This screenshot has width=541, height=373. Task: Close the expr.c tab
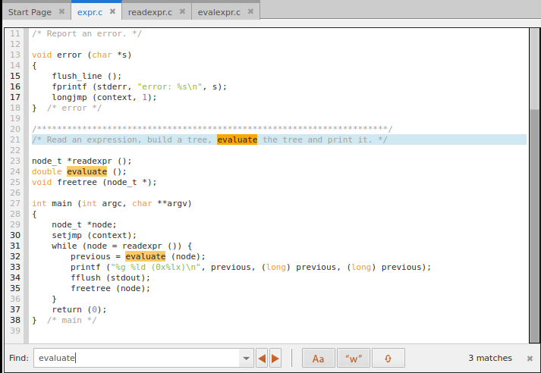[112, 12]
